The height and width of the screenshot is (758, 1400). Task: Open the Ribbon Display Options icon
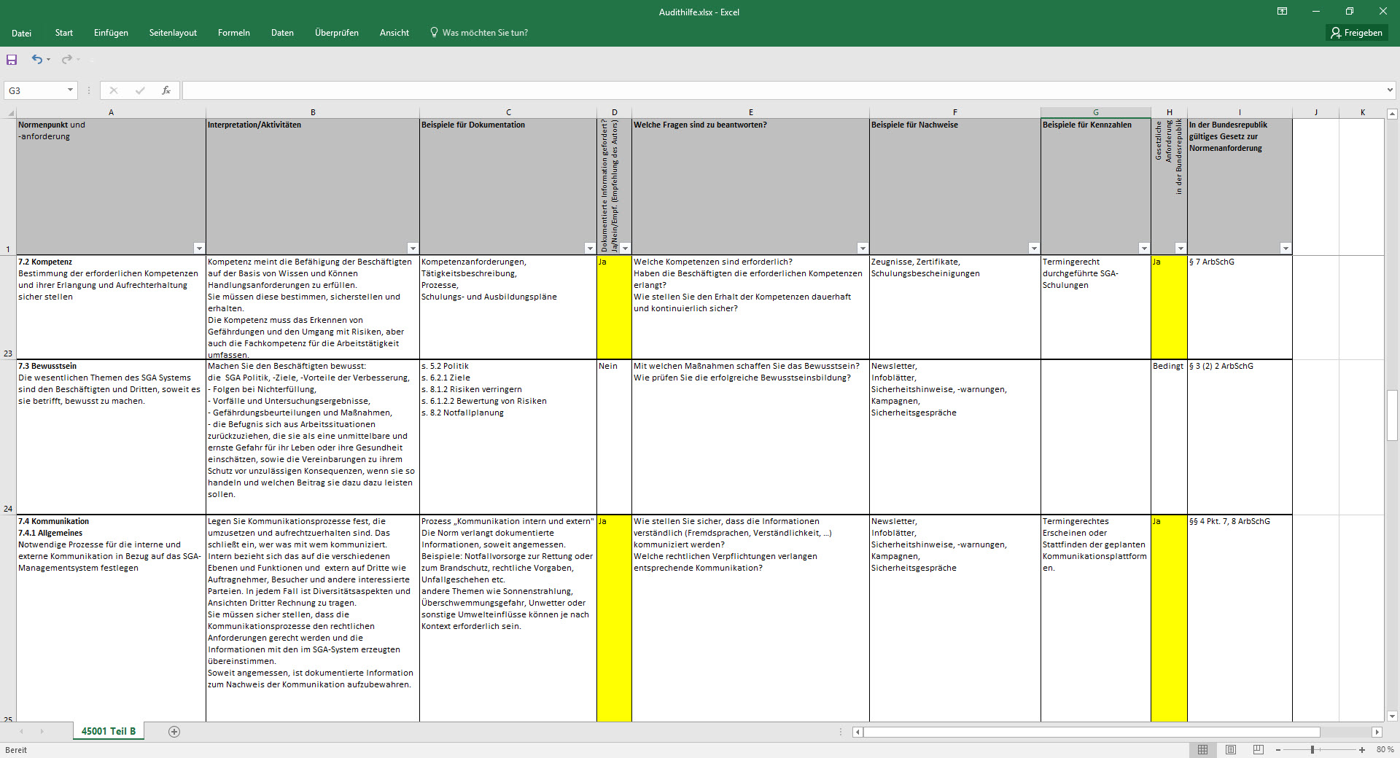point(1283,12)
